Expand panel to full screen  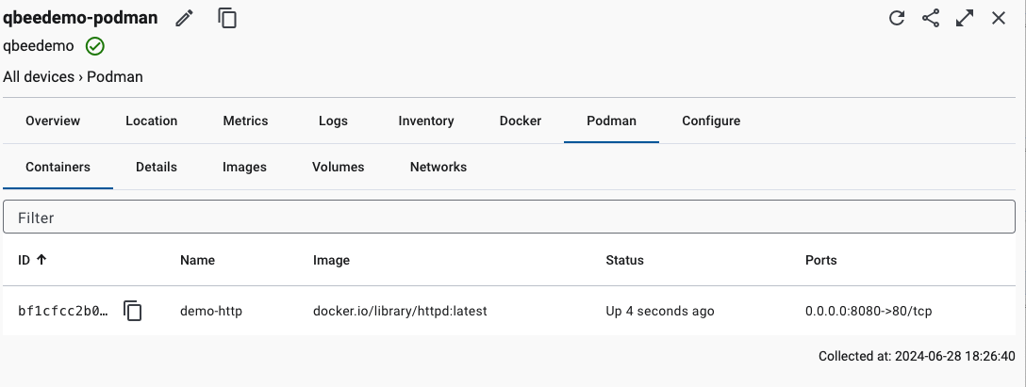click(x=965, y=18)
